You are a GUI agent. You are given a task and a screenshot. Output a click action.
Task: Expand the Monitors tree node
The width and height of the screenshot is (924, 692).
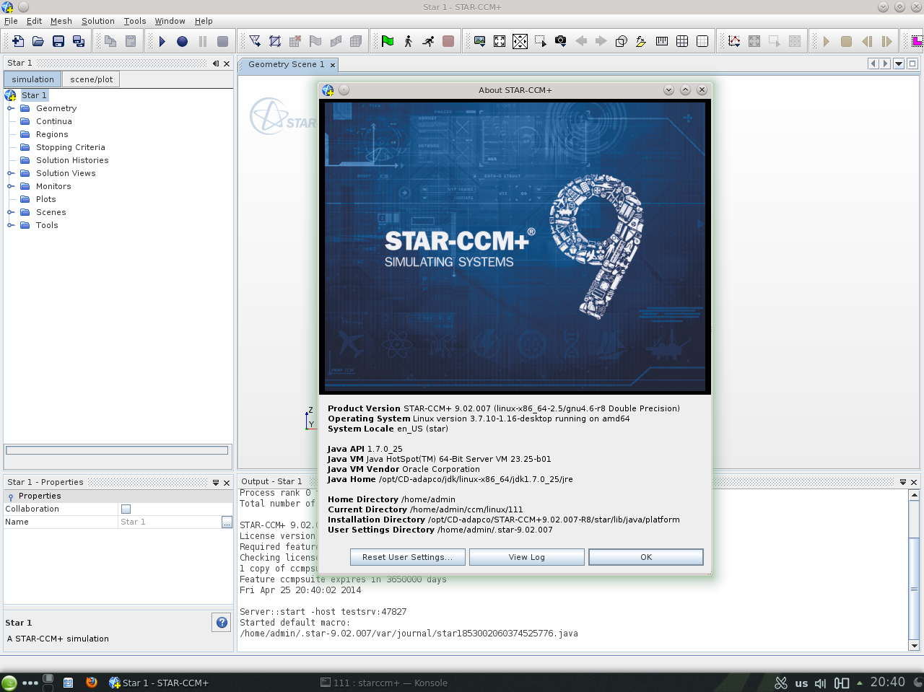(11, 186)
